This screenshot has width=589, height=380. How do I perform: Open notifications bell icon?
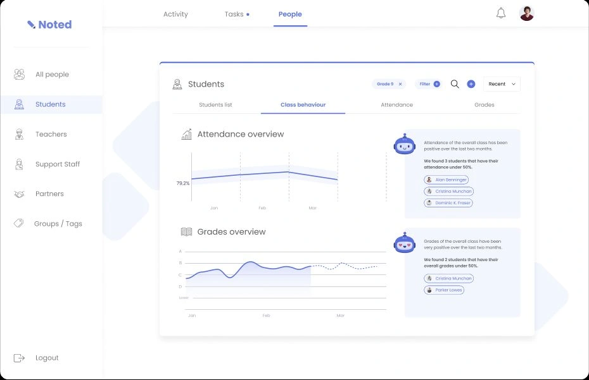501,13
